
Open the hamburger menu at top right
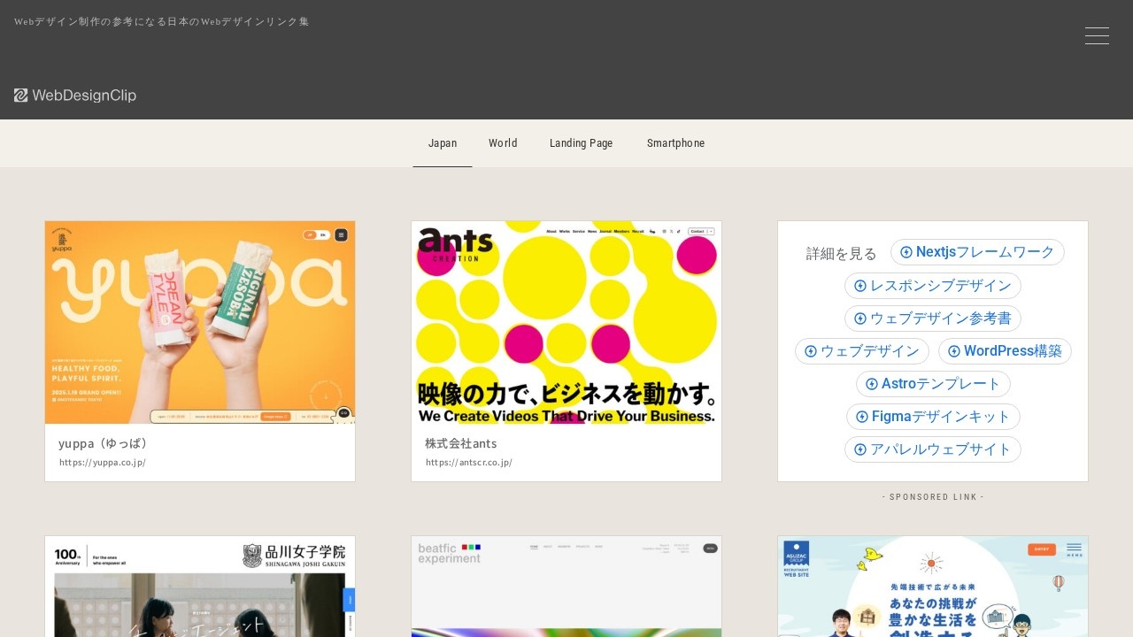[x=1097, y=35]
